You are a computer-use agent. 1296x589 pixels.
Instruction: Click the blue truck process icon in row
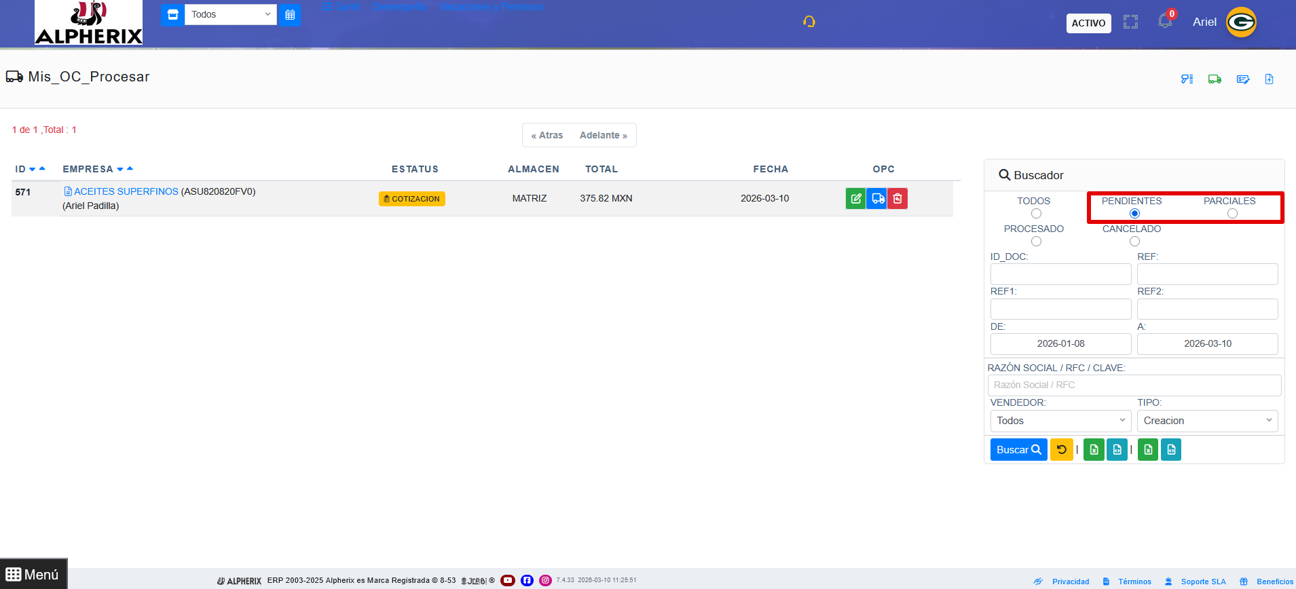(x=877, y=199)
